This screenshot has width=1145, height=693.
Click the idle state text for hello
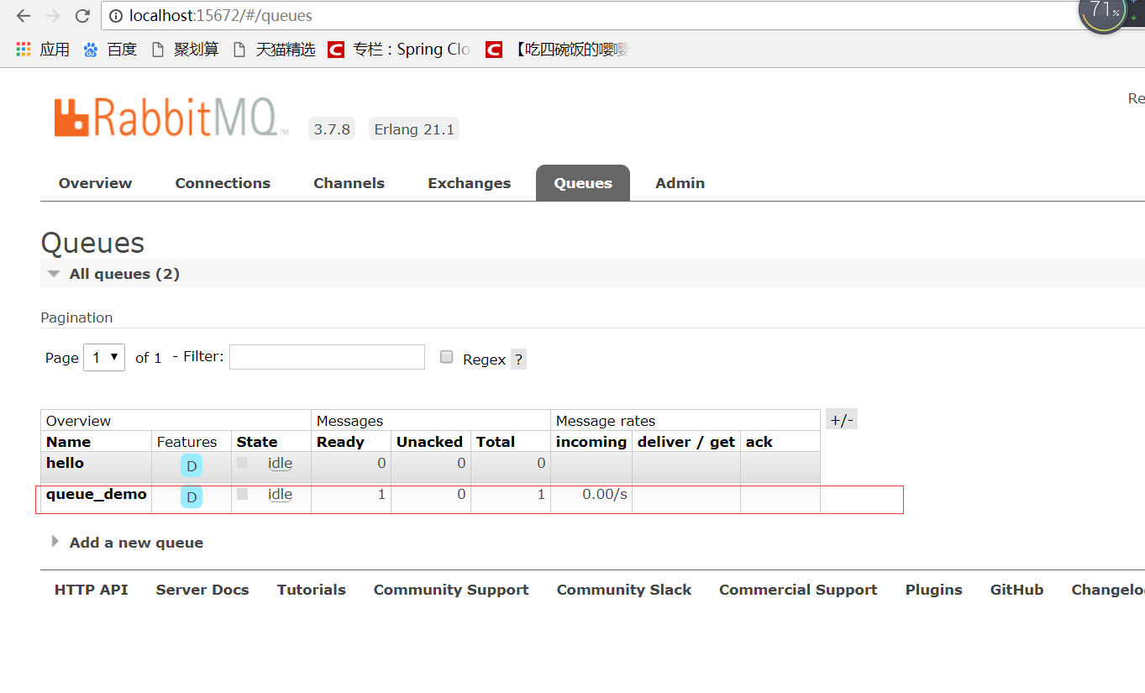pos(280,463)
